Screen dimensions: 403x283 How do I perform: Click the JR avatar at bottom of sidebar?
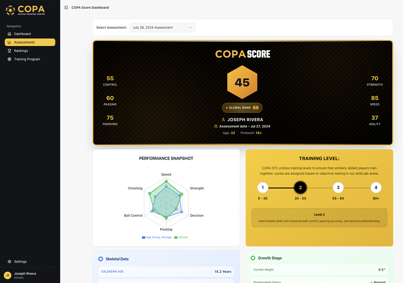pos(7,275)
